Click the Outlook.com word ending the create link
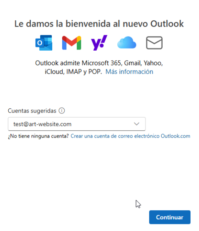The height and width of the screenshot is (231, 199). pos(175,136)
